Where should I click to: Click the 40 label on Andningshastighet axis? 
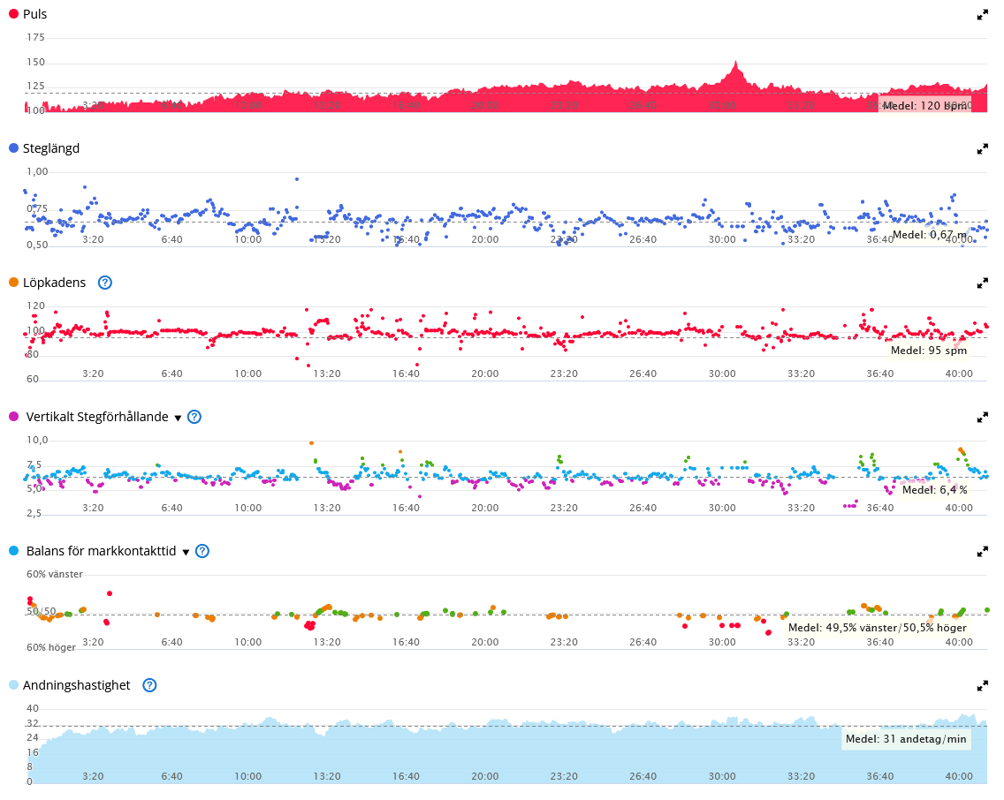pos(33,708)
